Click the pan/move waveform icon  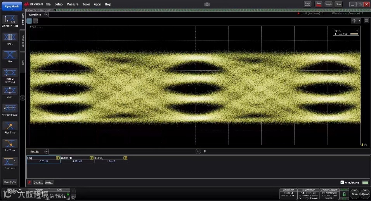[354, 21]
